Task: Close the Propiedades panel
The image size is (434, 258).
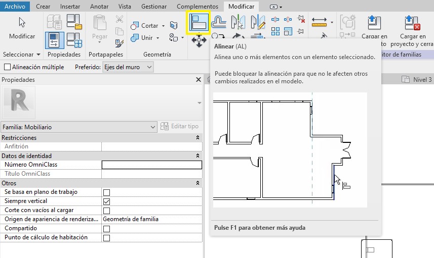Action: click(198, 80)
